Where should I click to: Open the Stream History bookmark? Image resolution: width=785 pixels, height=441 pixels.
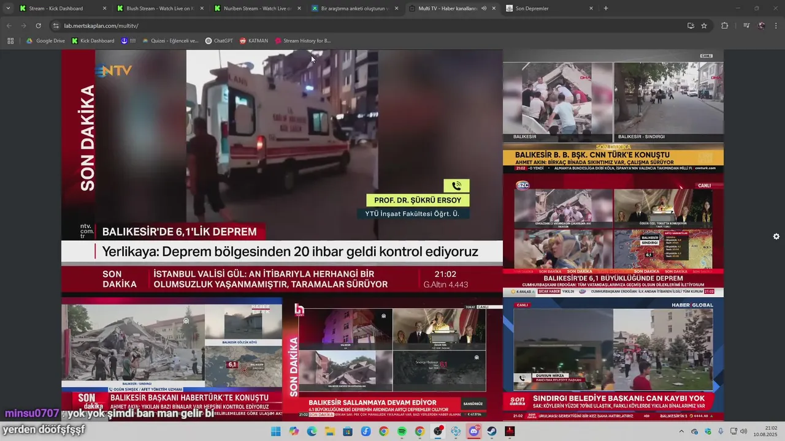coord(303,41)
